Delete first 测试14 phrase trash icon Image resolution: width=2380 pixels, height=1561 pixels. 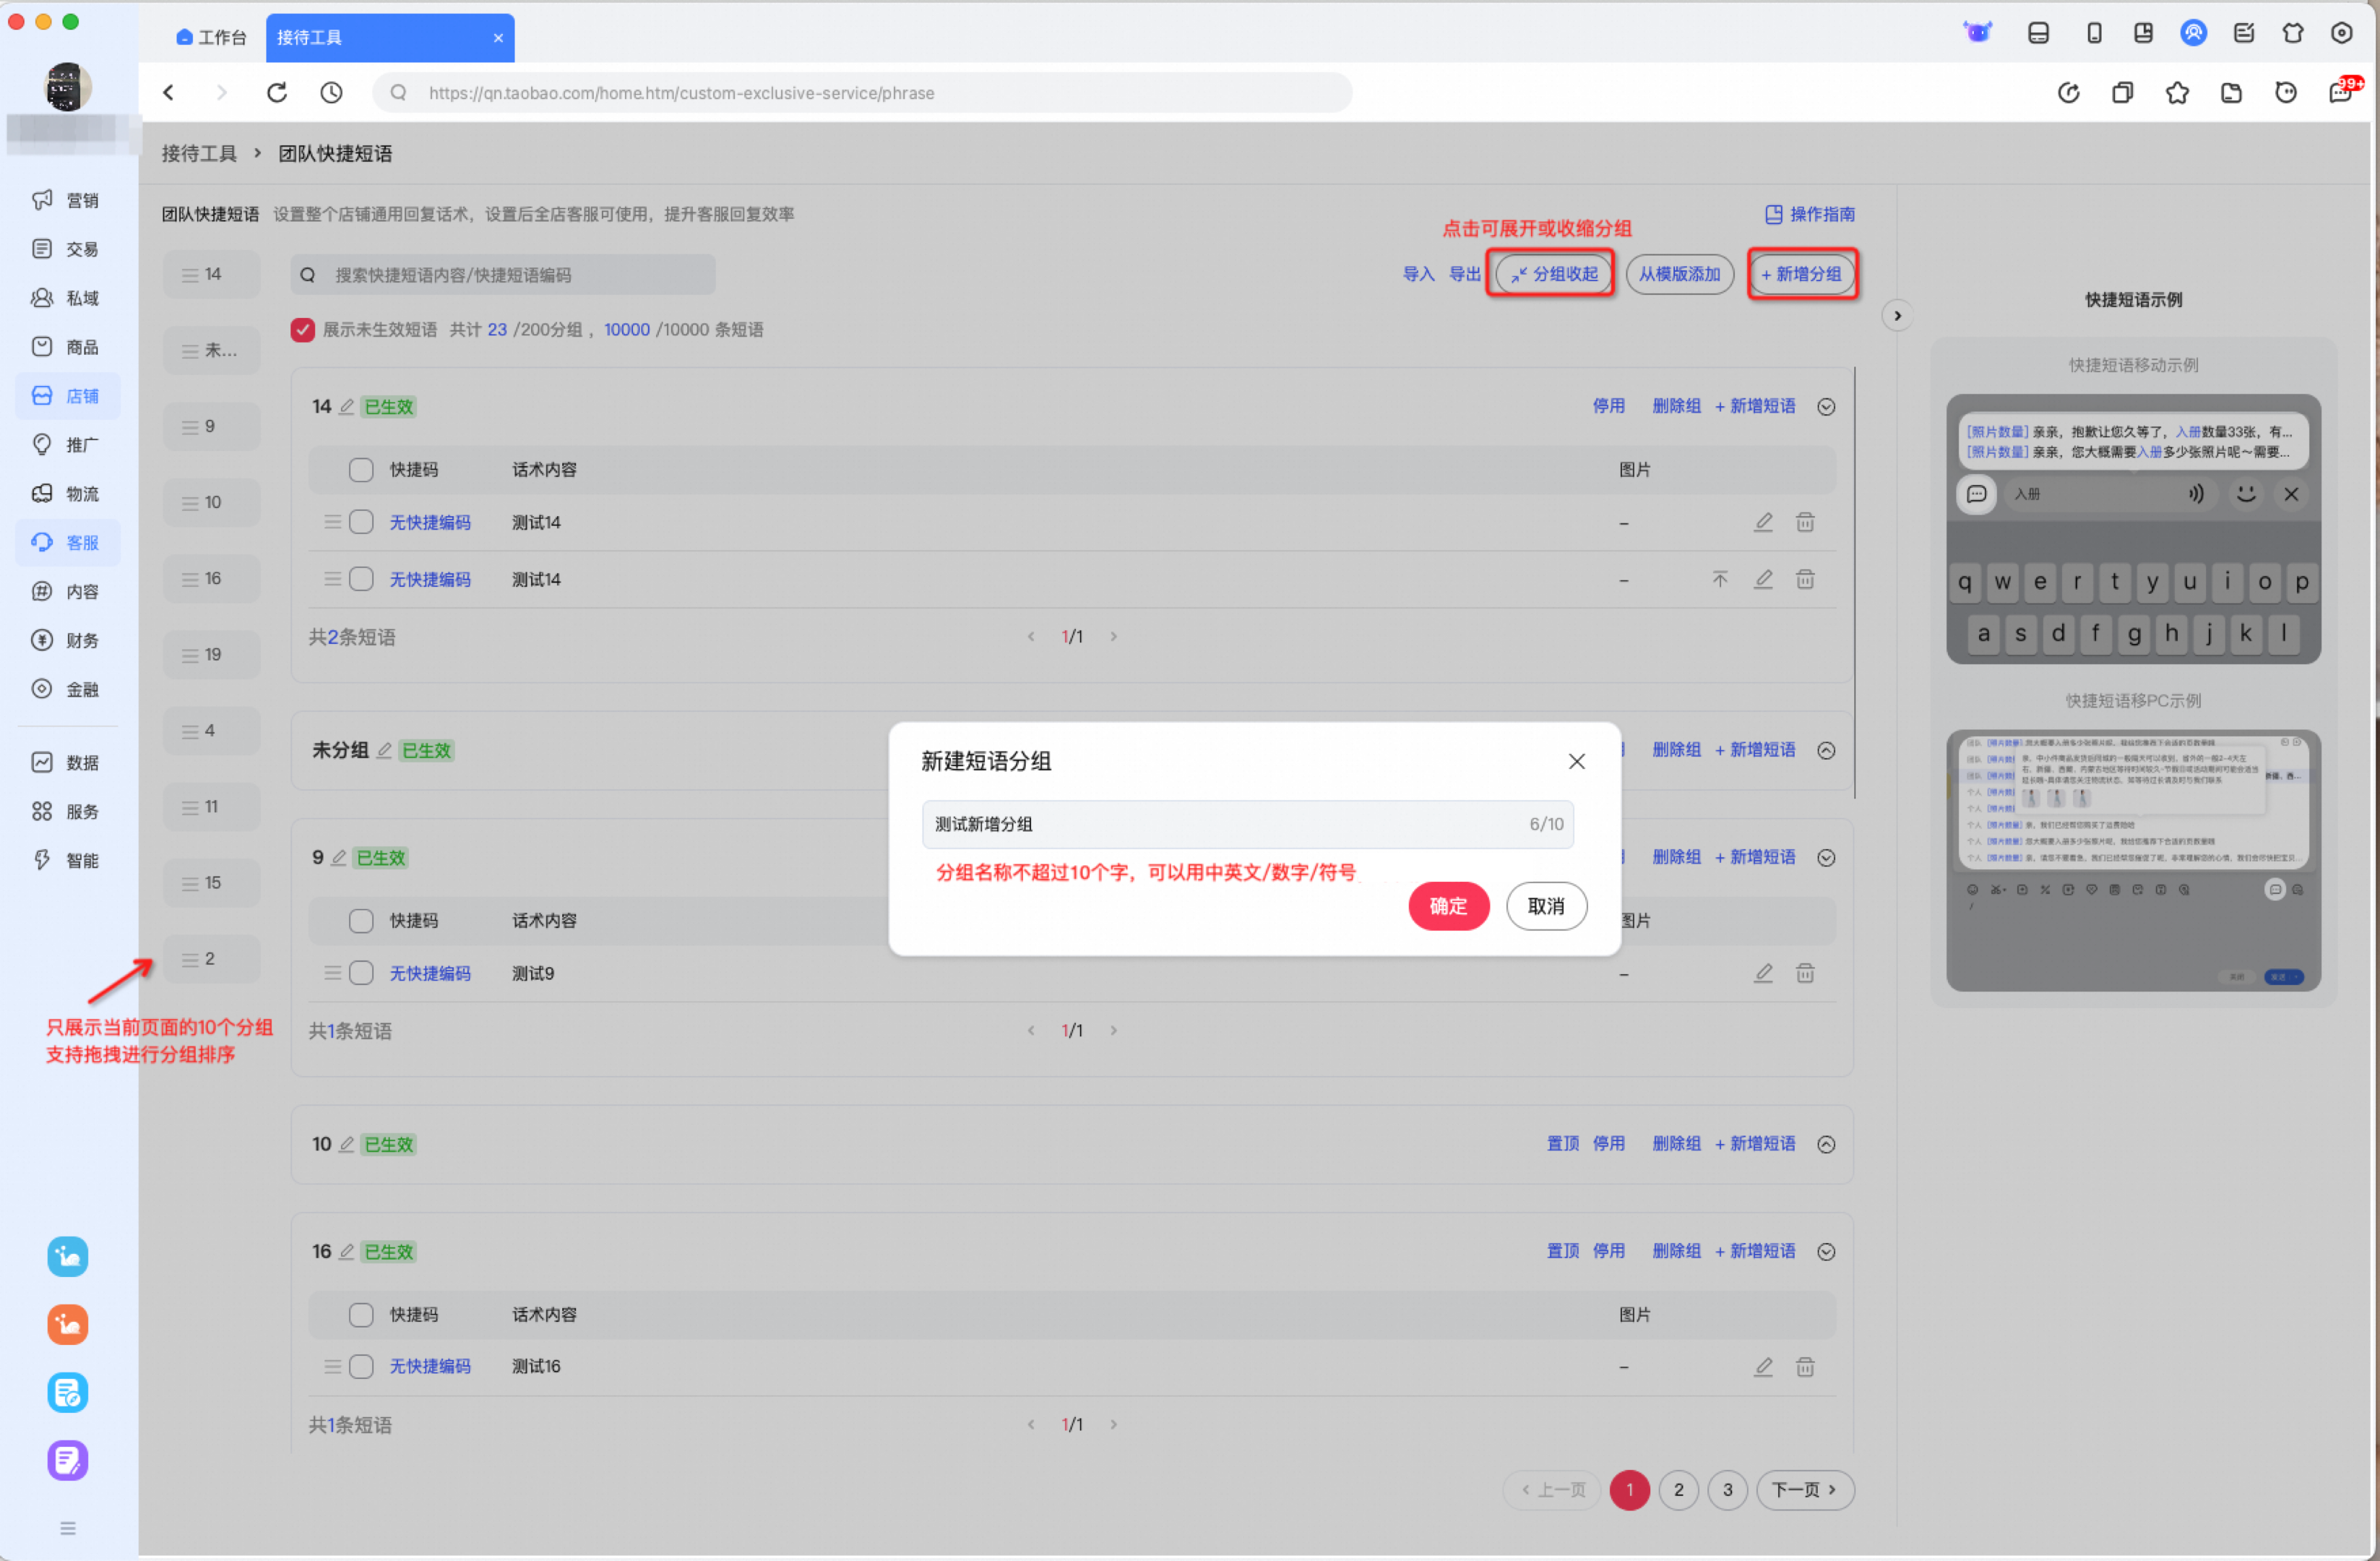pyautogui.click(x=1805, y=523)
